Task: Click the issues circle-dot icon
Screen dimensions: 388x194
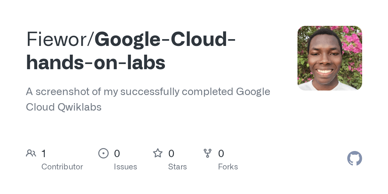Action: point(103,153)
